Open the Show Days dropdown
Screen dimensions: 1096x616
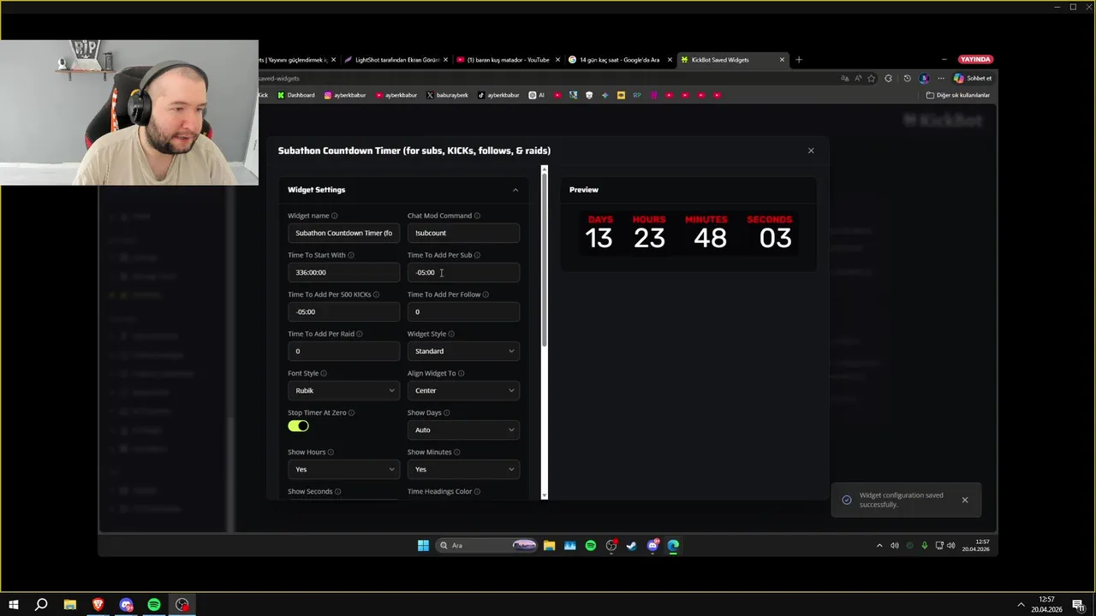(x=463, y=429)
